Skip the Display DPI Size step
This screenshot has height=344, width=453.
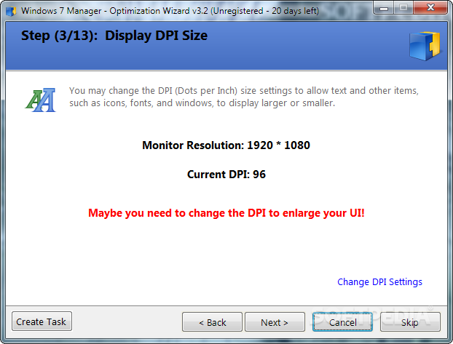[x=410, y=321]
